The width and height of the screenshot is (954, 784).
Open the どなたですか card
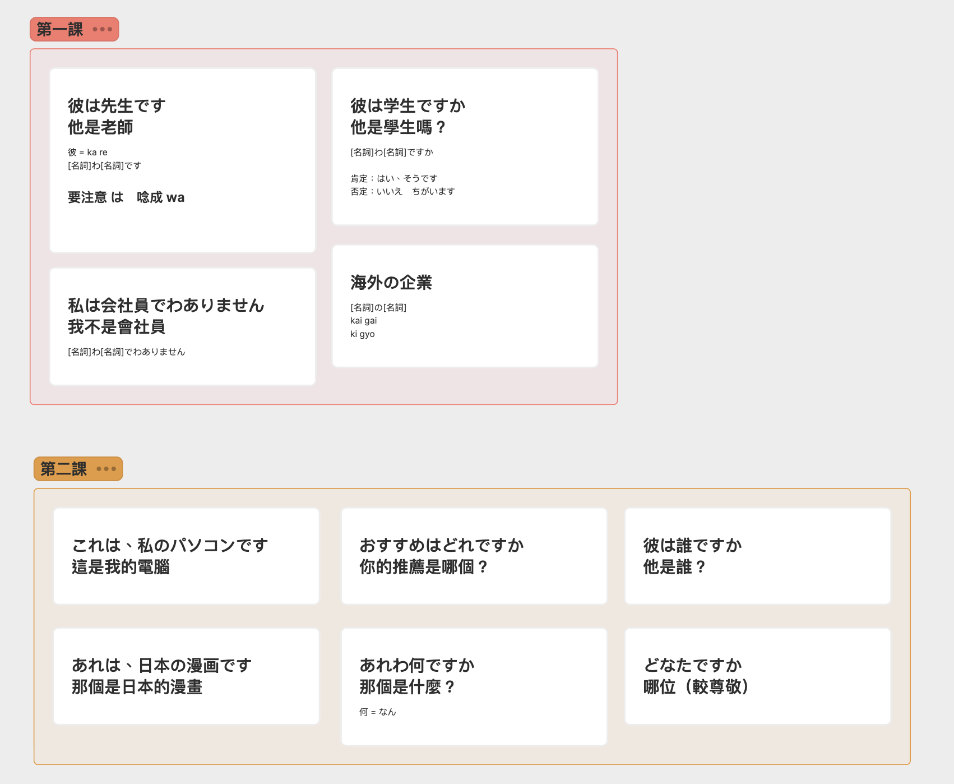click(x=758, y=676)
